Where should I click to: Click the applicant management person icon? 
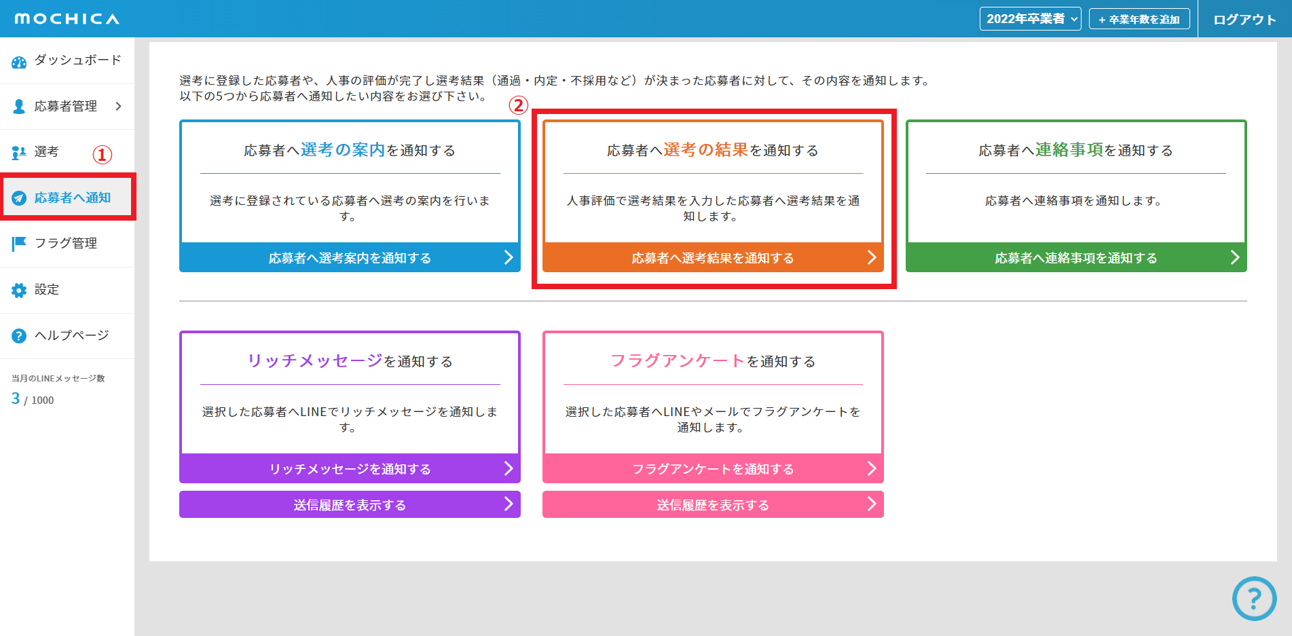pos(19,107)
